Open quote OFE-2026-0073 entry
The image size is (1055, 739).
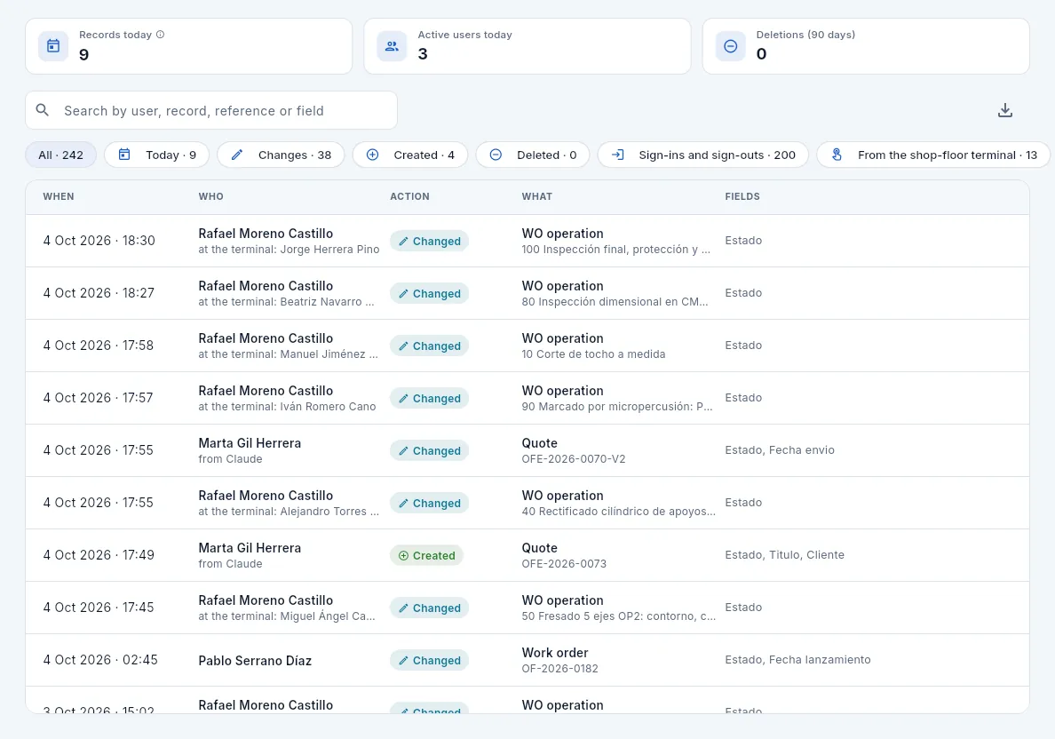pyautogui.click(x=527, y=555)
